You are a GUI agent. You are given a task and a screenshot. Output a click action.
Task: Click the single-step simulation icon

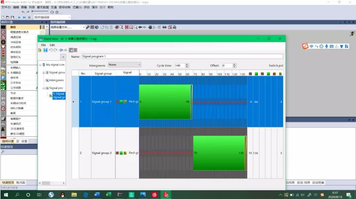tap(24, 17)
